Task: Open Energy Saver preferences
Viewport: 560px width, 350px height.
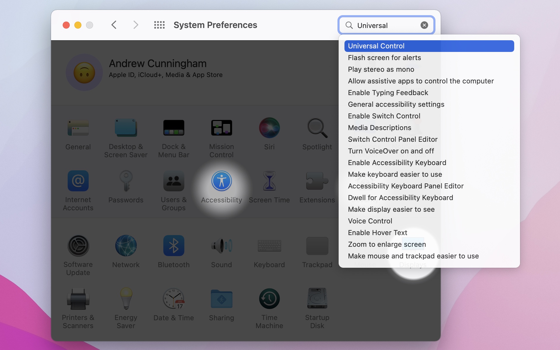Action: pyautogui.click(x=126, y=299)
